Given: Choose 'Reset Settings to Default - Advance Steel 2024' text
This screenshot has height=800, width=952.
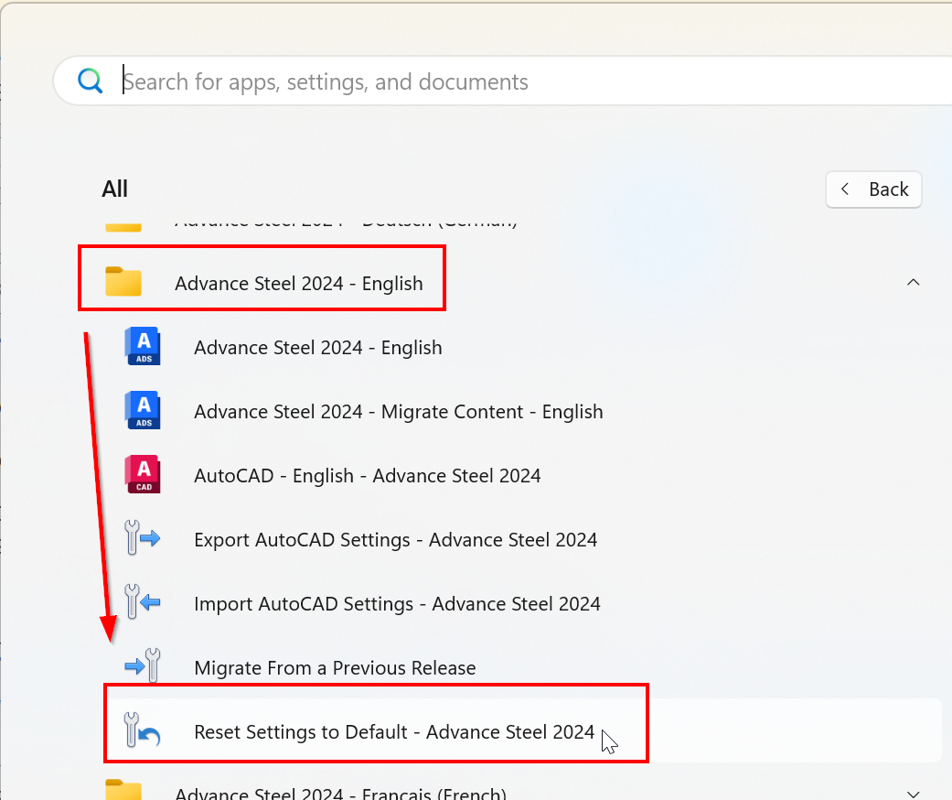Looking at the screenshot, I should tap(394, 732).
